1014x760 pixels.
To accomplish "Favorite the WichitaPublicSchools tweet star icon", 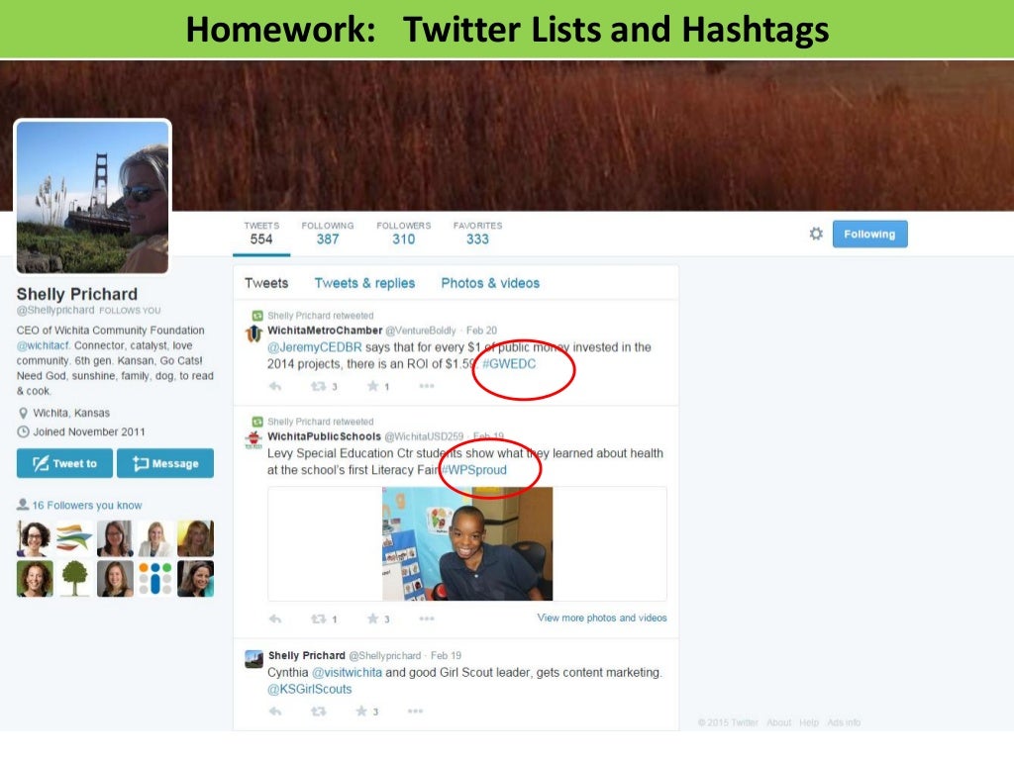I will [373, 619].
